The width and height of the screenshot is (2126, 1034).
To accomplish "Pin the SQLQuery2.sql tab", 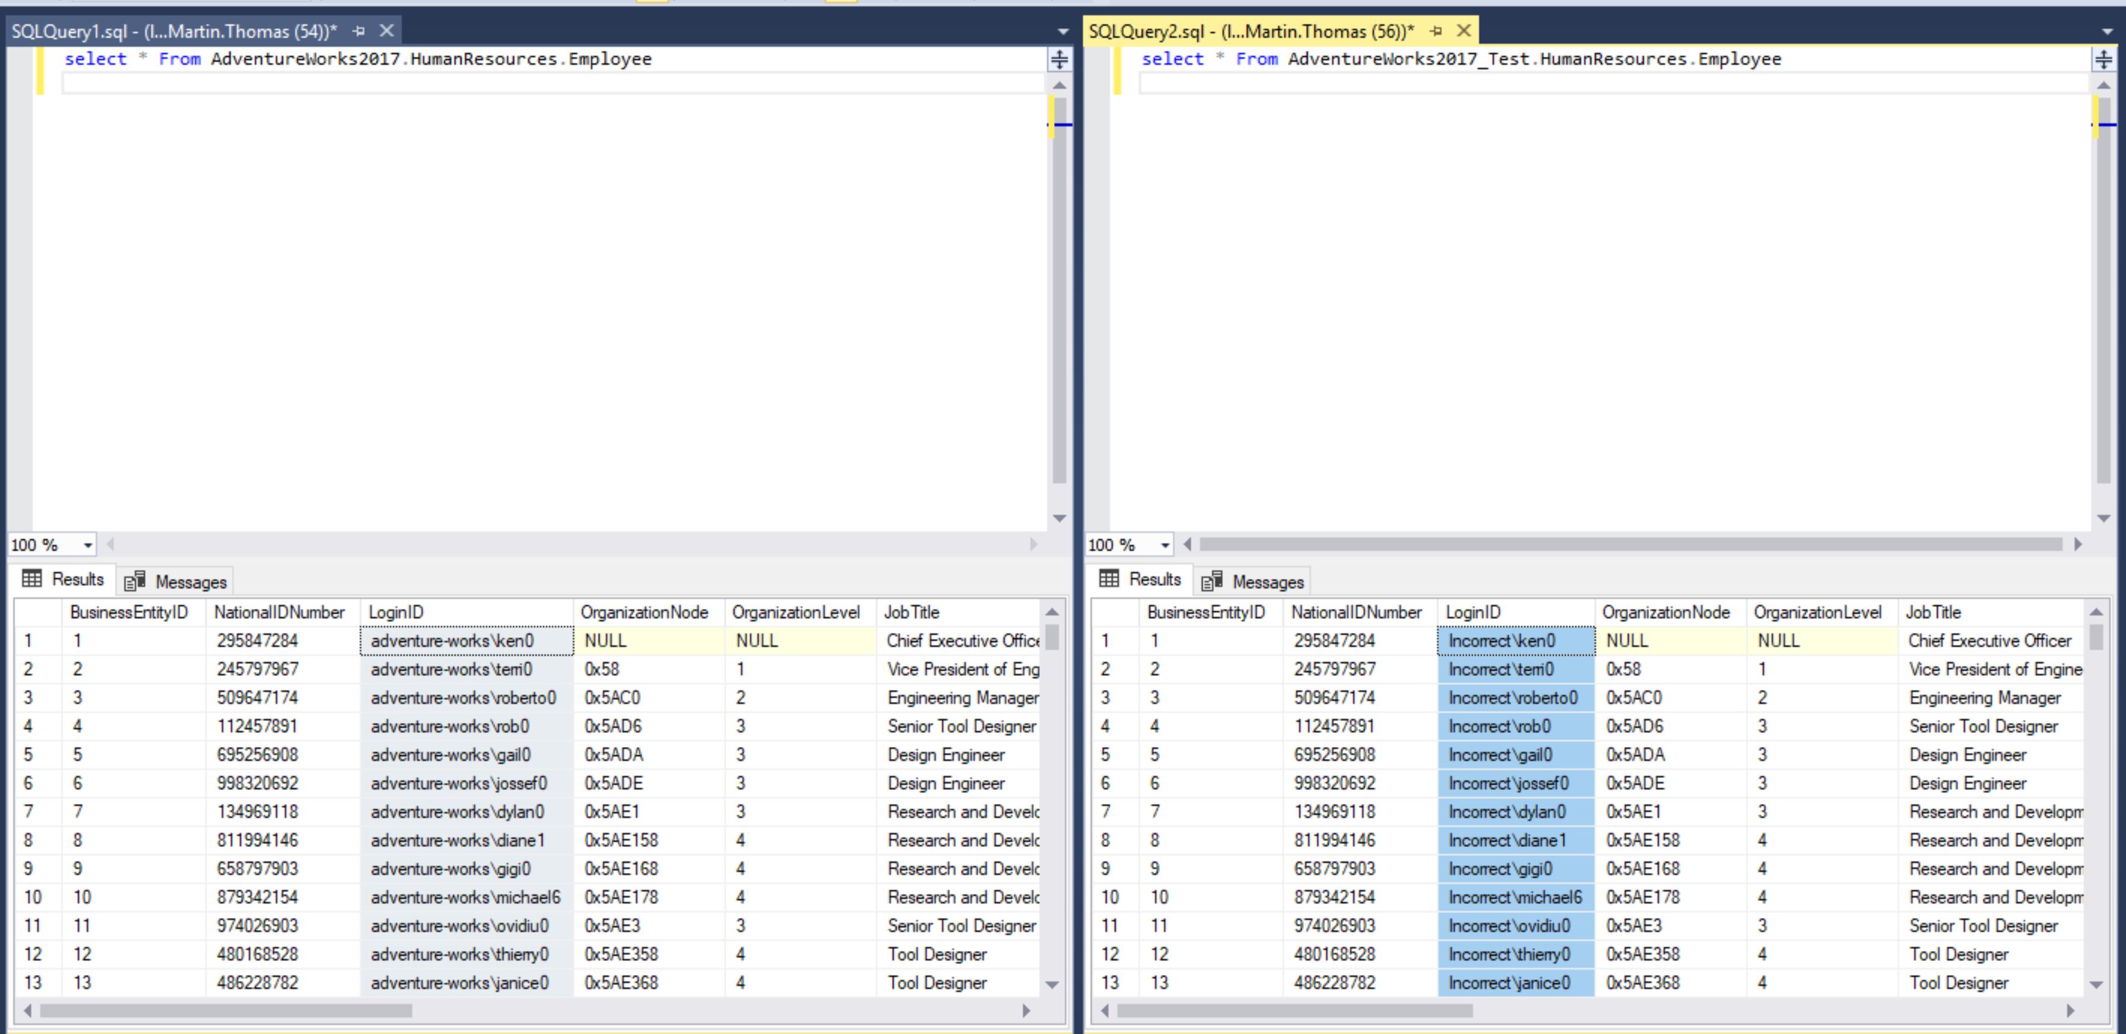I will [x=1435, y=31].
